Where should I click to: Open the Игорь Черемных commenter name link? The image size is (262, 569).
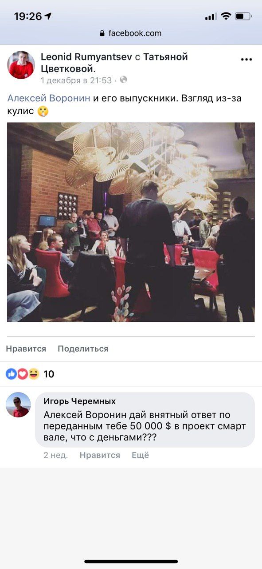point(80,401)
